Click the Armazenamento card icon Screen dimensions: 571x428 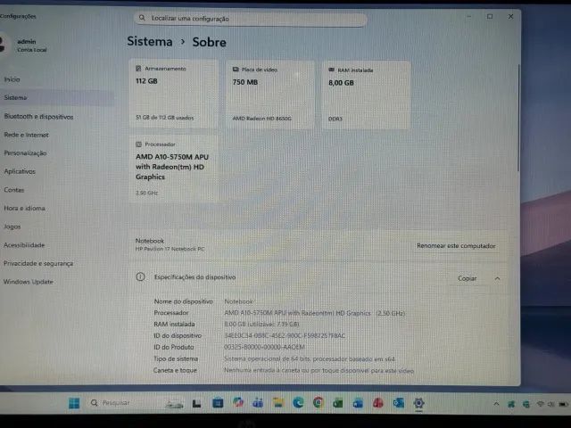click(138, 69)
